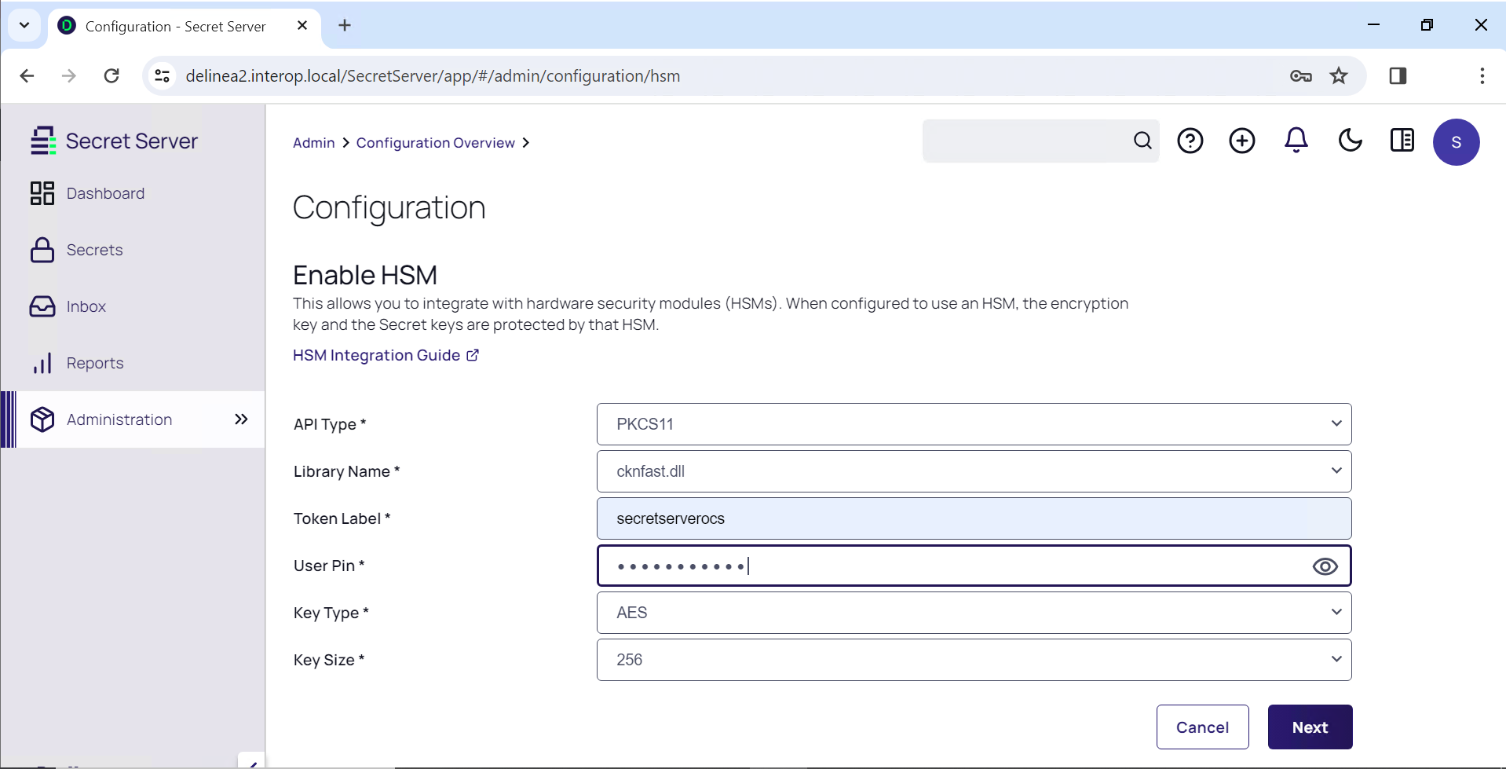This screenshot has height=769, width=1506.
Task: Open a new browser tab
Action: click(345, 25)
